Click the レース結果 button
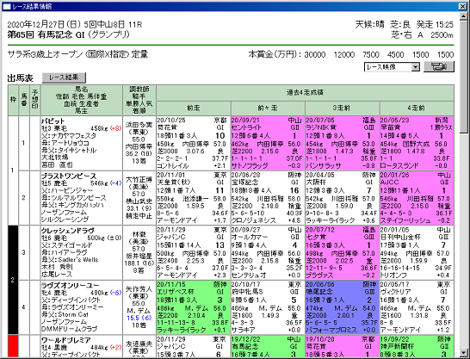470x359 pixels. pyautogui.click(x=64, y=77)
